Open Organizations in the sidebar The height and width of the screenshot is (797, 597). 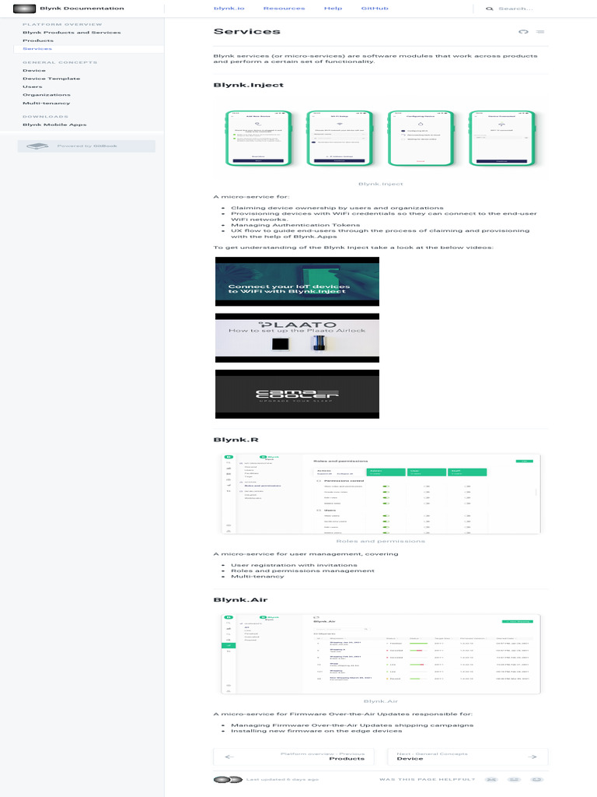(x=47, y=94)
